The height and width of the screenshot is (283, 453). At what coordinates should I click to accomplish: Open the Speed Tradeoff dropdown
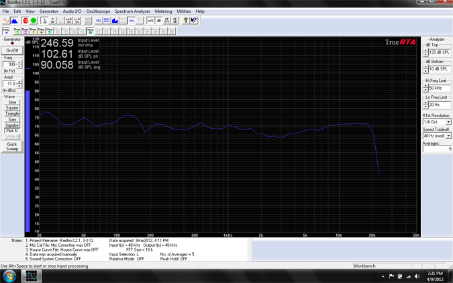coord(448,136)
